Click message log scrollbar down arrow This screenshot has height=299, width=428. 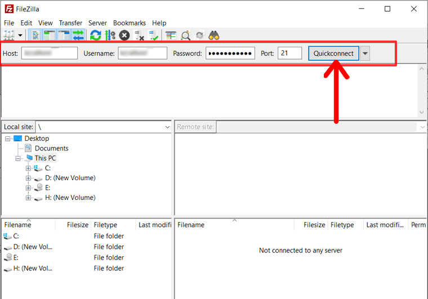point(422,112)
